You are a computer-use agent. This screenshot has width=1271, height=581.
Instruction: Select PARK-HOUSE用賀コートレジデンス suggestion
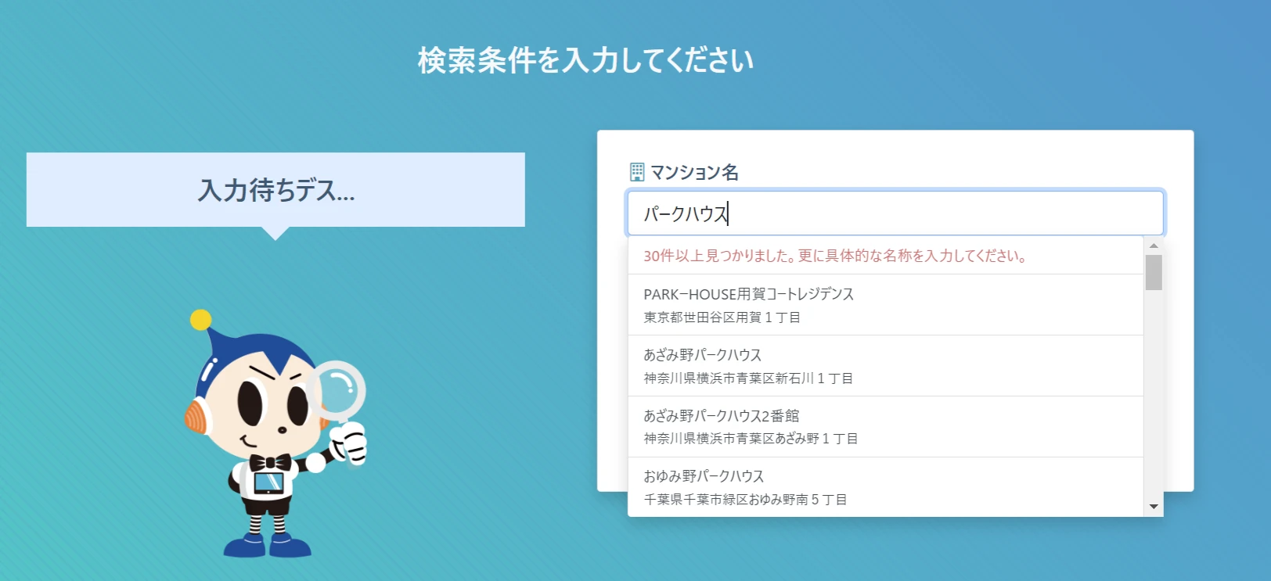click(x=886, y=305)
